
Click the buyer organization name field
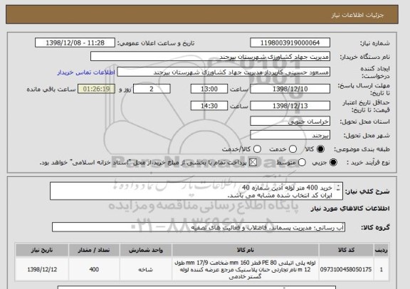[x=210, y=56]
